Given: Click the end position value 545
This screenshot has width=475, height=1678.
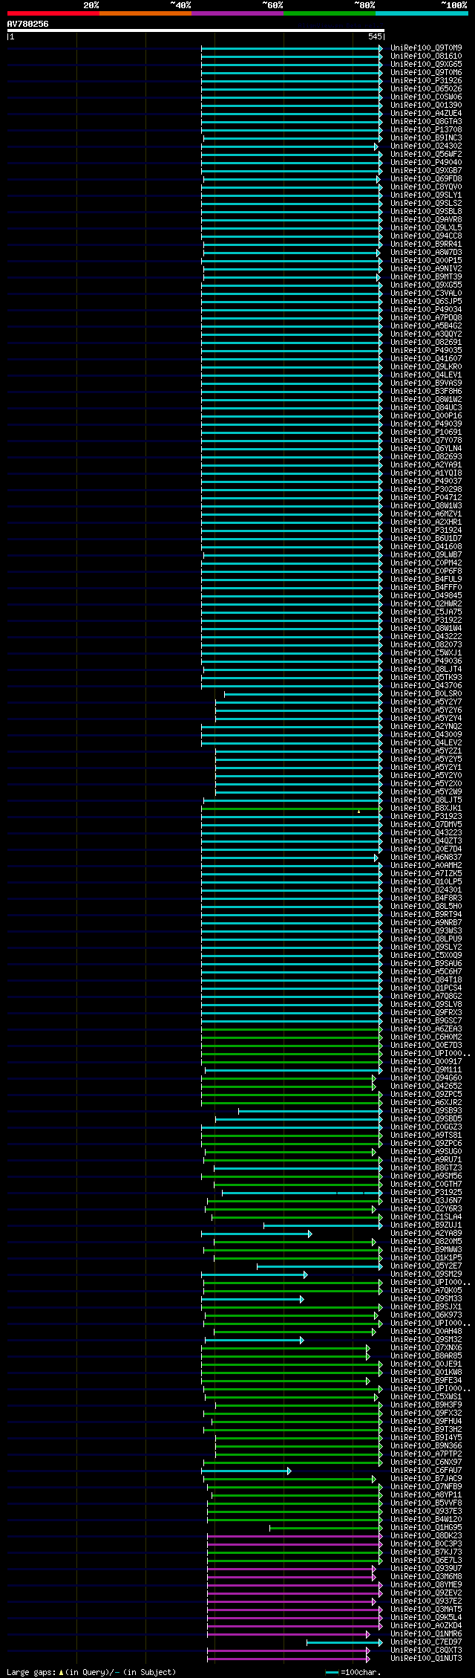Looking at the screenshot, I should pyautogui.click(x=375, y=36).
